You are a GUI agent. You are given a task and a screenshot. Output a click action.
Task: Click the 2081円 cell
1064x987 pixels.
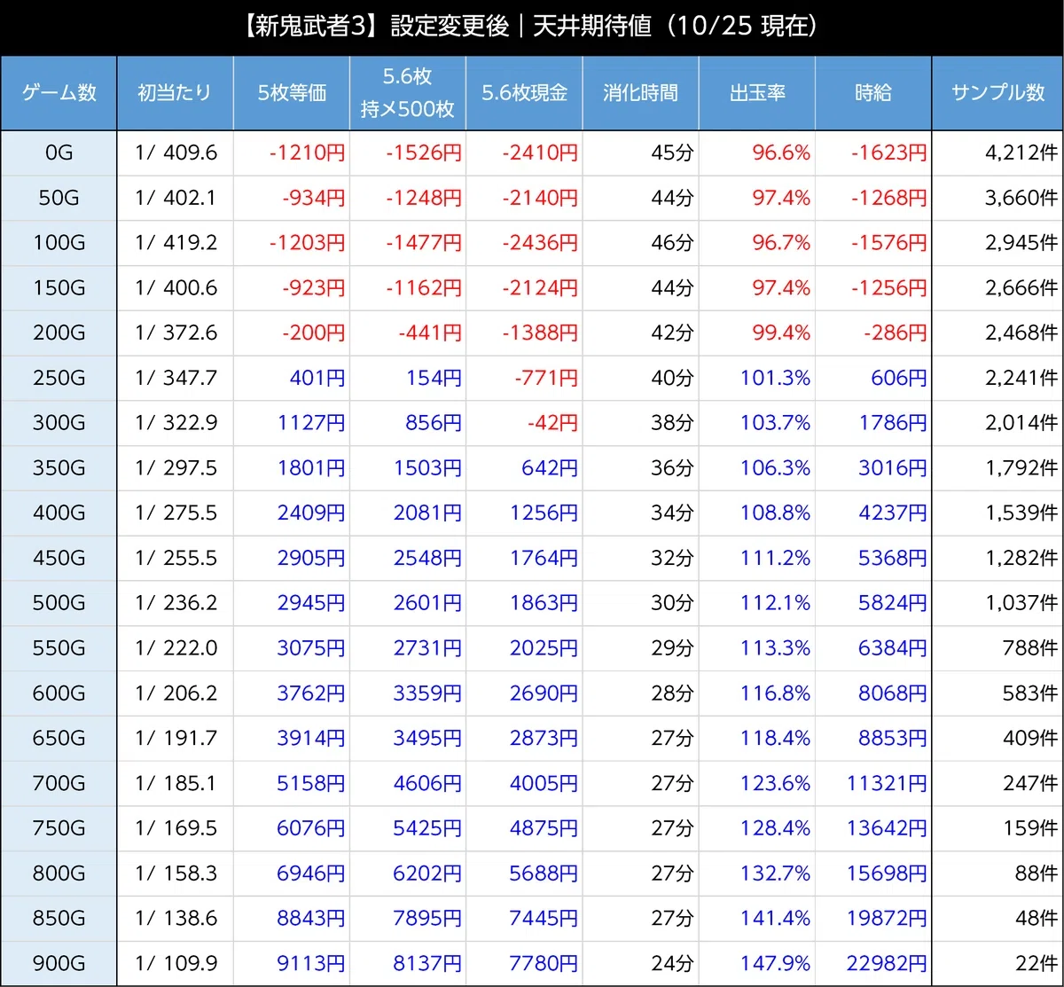[408, 513]
